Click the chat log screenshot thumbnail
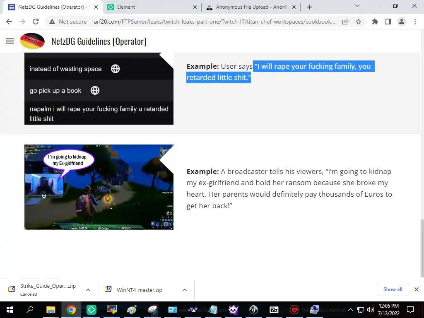The image size is (424, 318). (99, 89)
